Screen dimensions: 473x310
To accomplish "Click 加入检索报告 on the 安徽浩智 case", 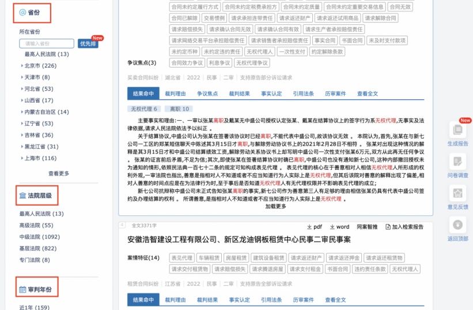I will pos(403,227).
